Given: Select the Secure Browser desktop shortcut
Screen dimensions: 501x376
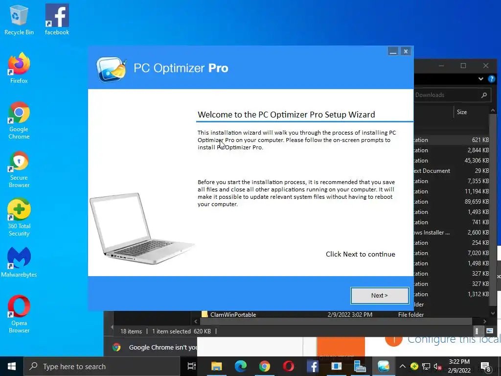Looking at the screenshot, I should [19, 169].
